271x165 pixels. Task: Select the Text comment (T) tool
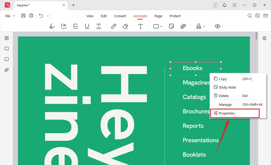tap(141, 26)
